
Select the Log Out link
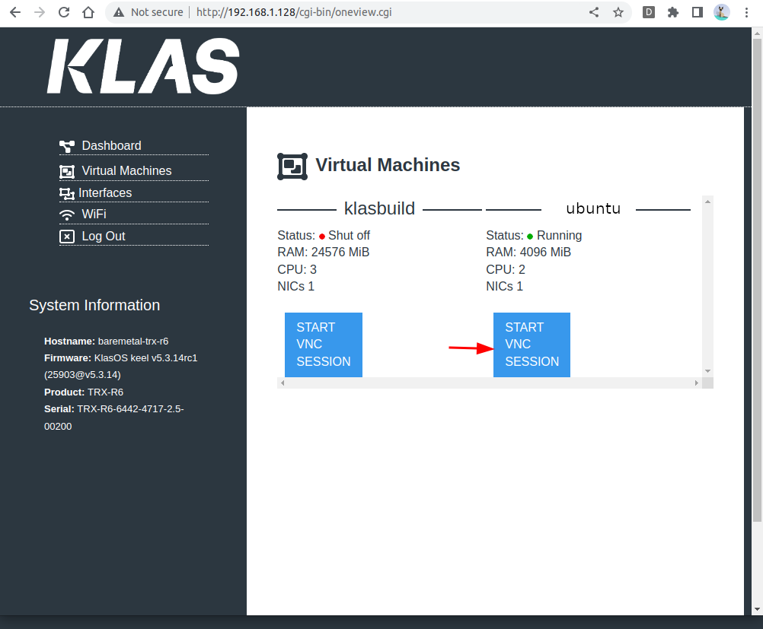103,236
